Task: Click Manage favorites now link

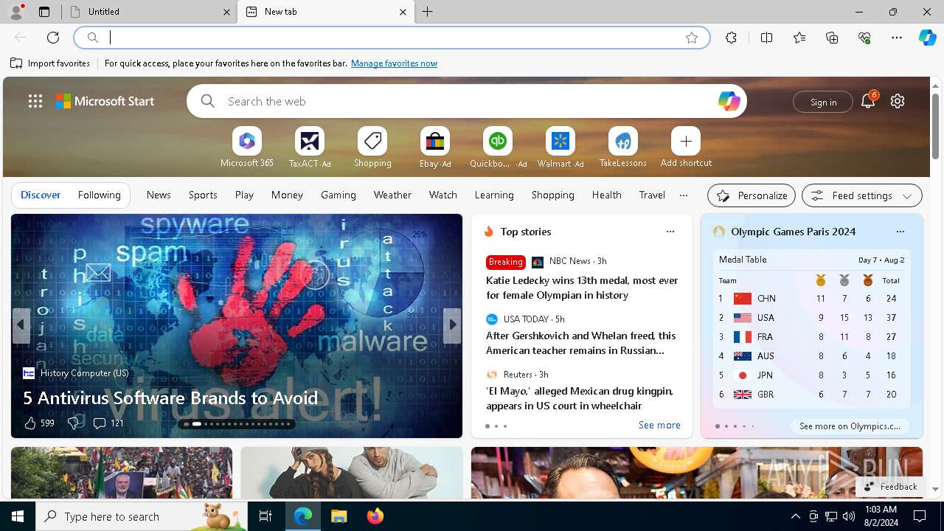Action: 394,63
